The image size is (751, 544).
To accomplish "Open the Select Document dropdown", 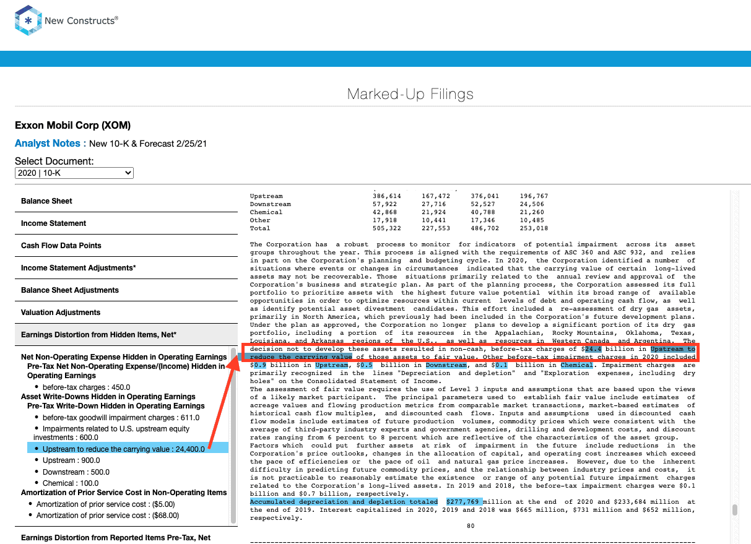I will (x=74, y=173).
